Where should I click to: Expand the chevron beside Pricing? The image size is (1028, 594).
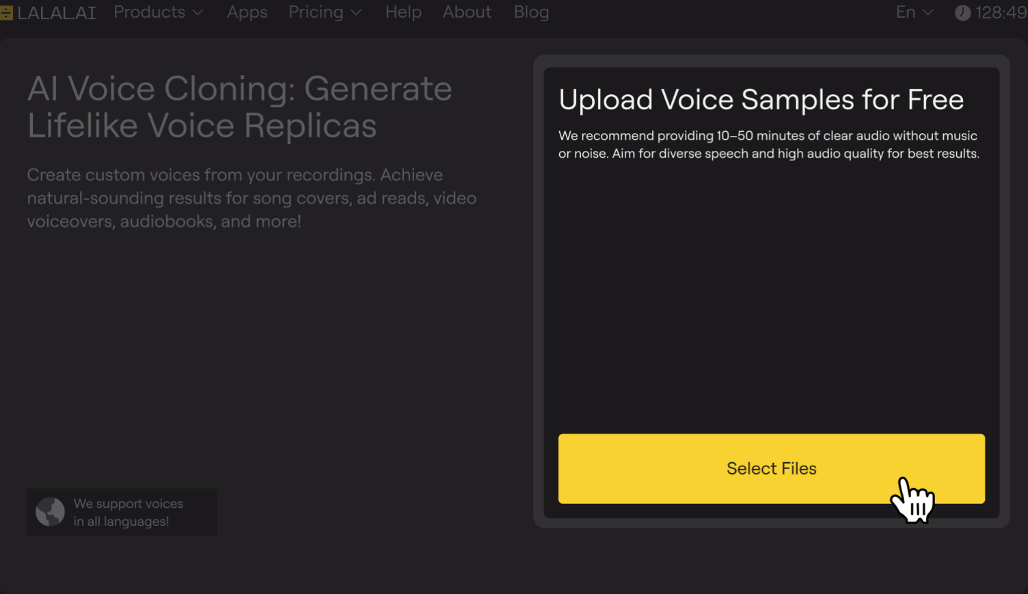click(356, 13)
